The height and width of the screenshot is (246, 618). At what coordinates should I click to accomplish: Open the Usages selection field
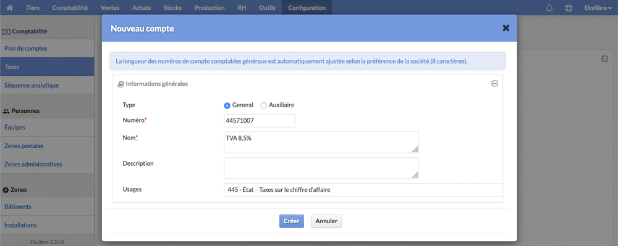point(363,190)
